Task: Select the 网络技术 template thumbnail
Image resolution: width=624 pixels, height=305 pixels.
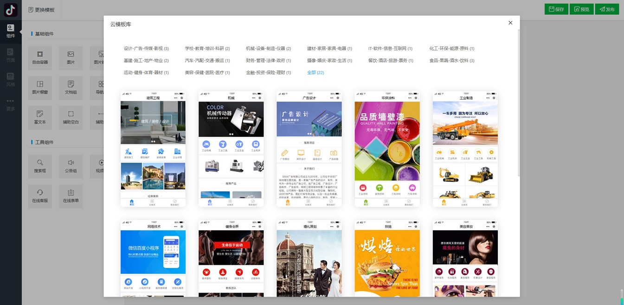Action: click(x=153, y=258)
